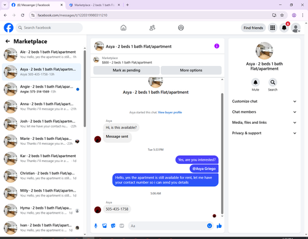This screenshot has height=239, width=308.
Task: Click the @Asya Griego mention
Action: (x=204, y=169)
